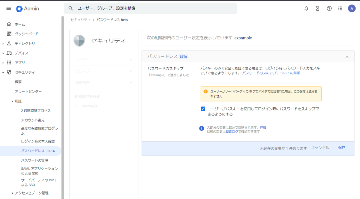The height and width of the screenshot is (199, 360).
Task: Collapse the セキュリティ sidebar section
Action: [3, 72]
